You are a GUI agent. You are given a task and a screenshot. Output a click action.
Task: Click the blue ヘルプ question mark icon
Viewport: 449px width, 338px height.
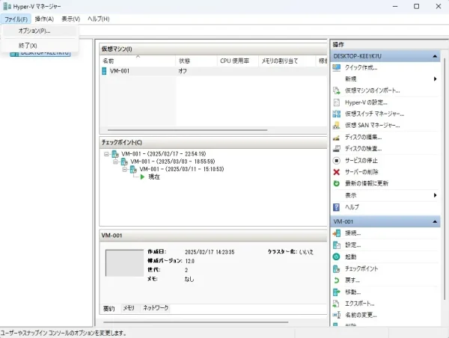click(x=337, y=207)
